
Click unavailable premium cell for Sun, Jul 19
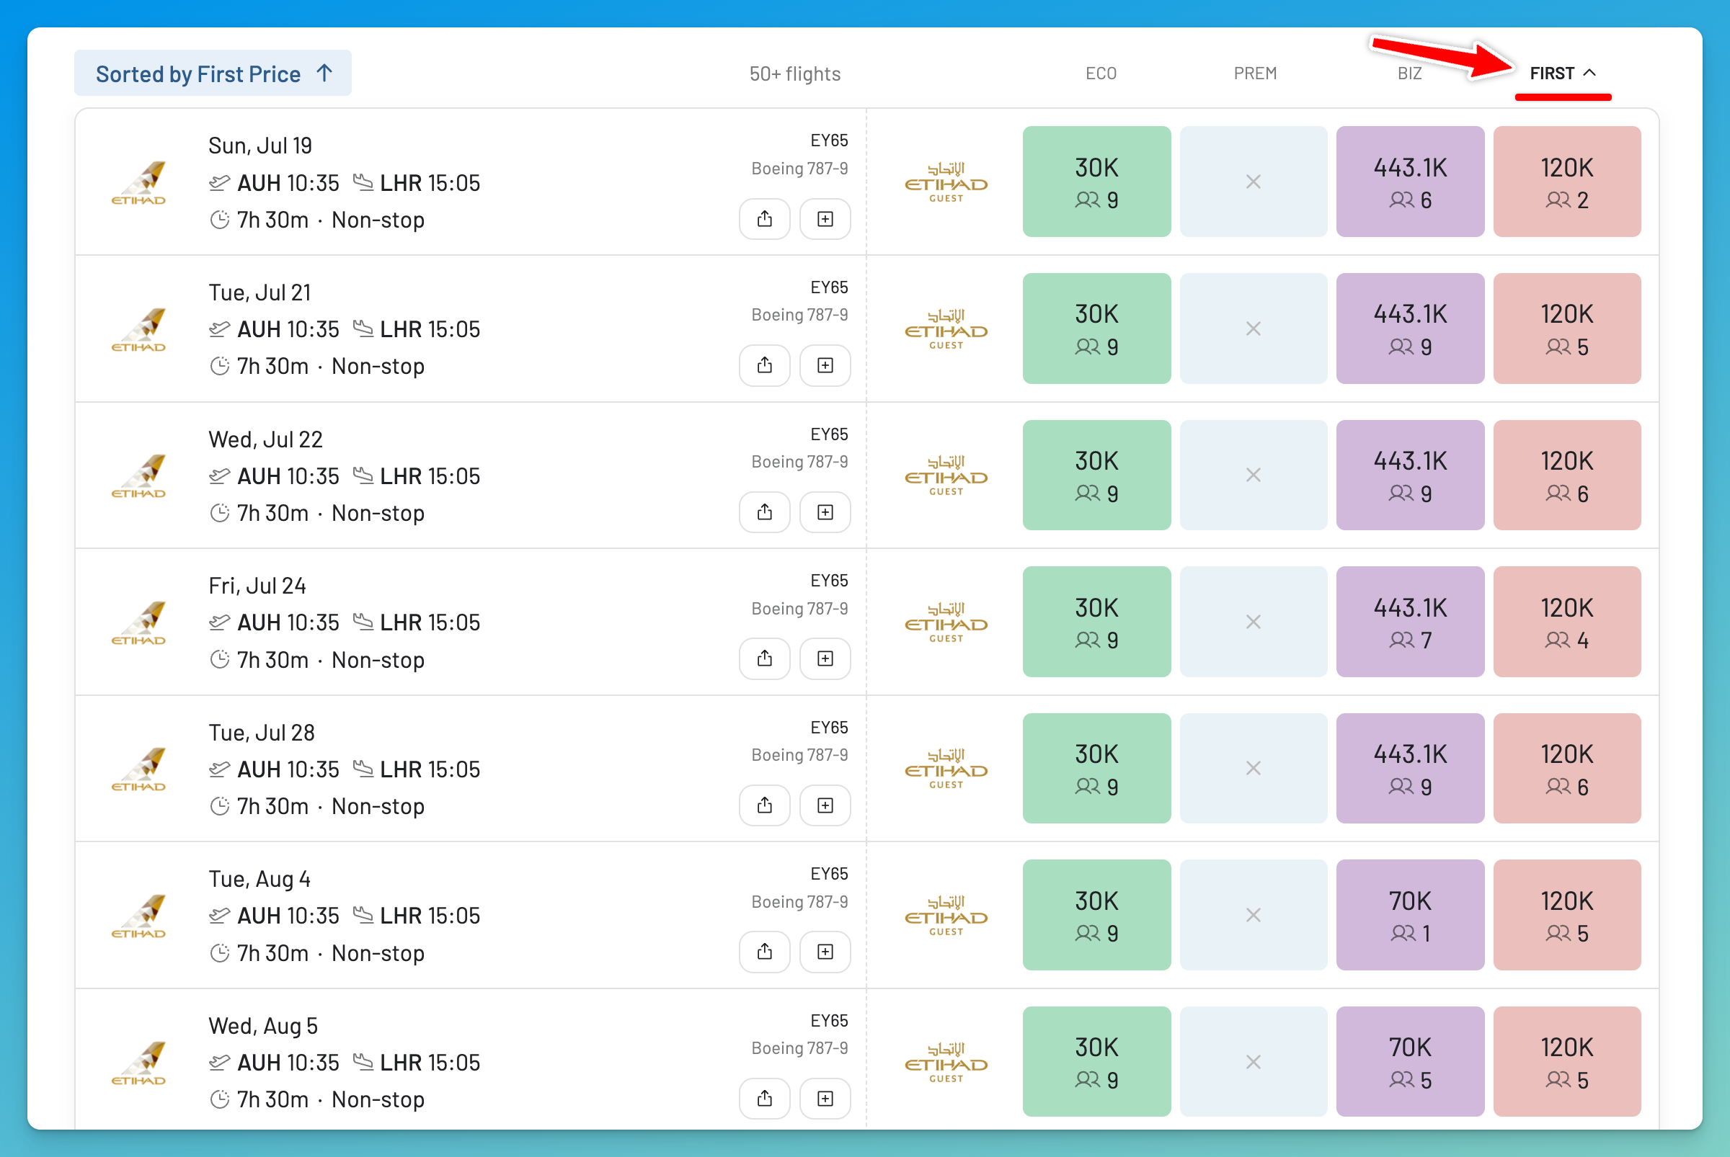point(1253,182)
